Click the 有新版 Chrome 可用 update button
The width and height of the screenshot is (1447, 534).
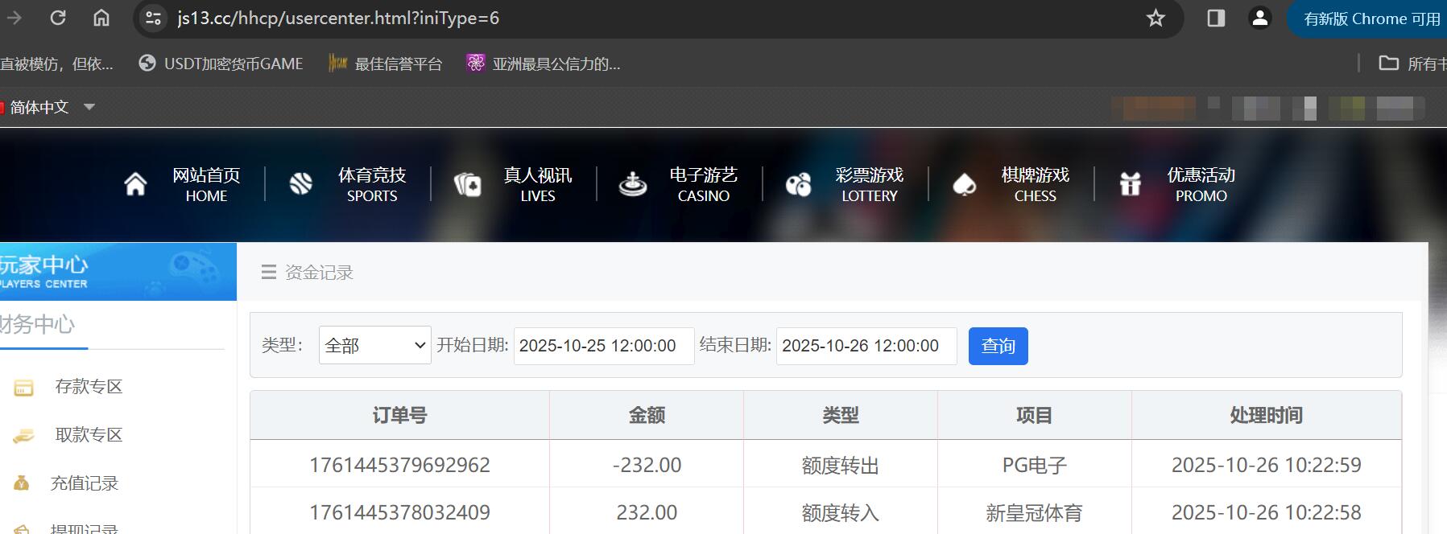point(1371,18)
